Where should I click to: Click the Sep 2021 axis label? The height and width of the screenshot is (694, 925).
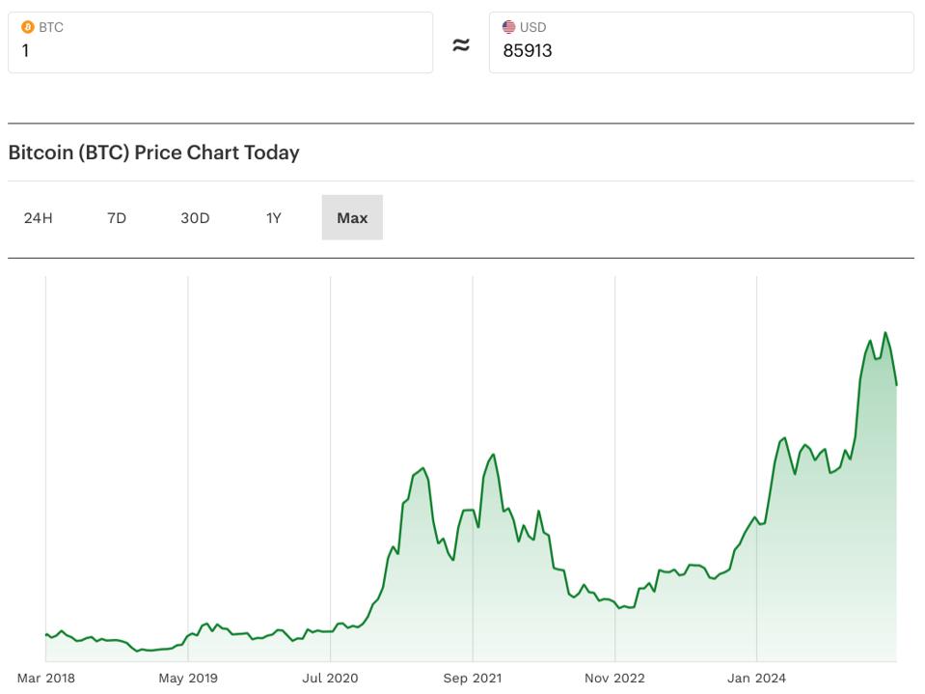point(473,679)
